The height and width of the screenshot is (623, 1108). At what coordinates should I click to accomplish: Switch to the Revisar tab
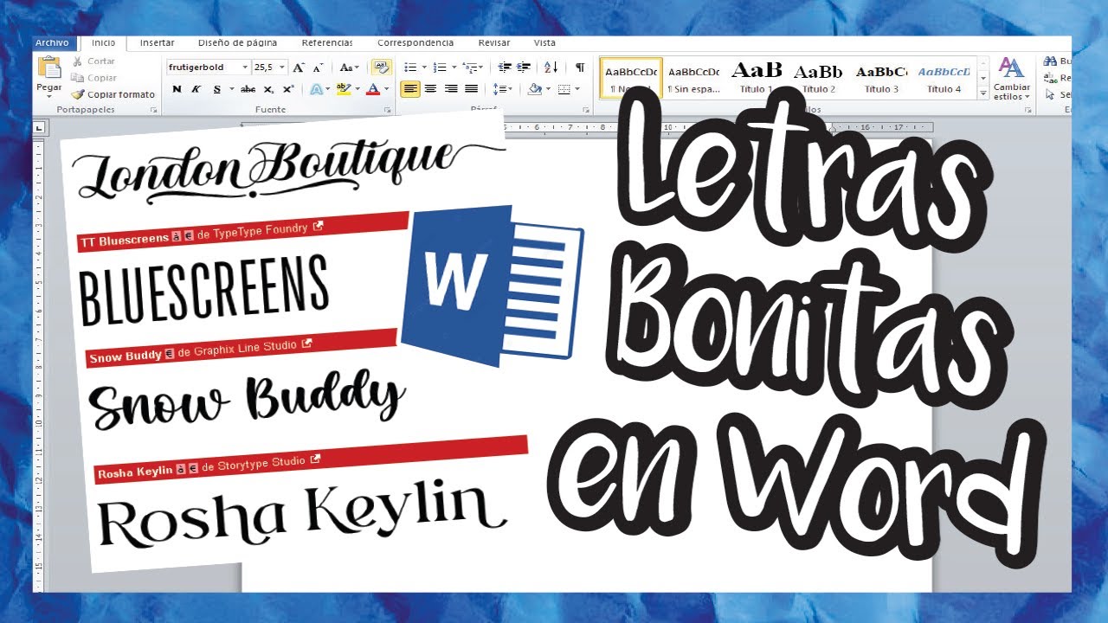point(495,42)
